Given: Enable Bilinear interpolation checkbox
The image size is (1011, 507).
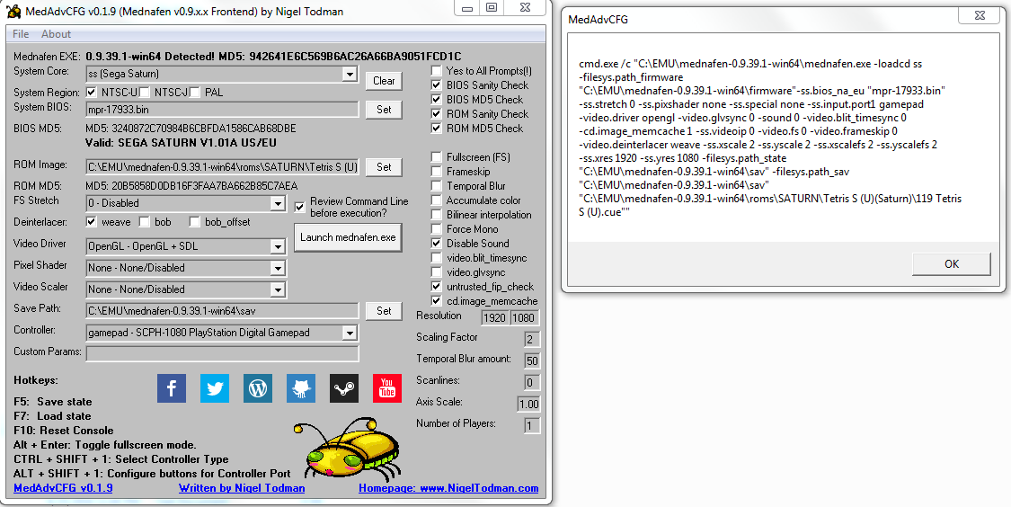Looking at the screenshot, I should (x=437, y=215).
